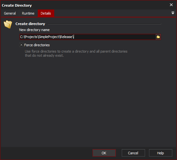Screen dimensions: 177x160
Task: Focus the New directory name field
Action: click(x=88, y=37)
